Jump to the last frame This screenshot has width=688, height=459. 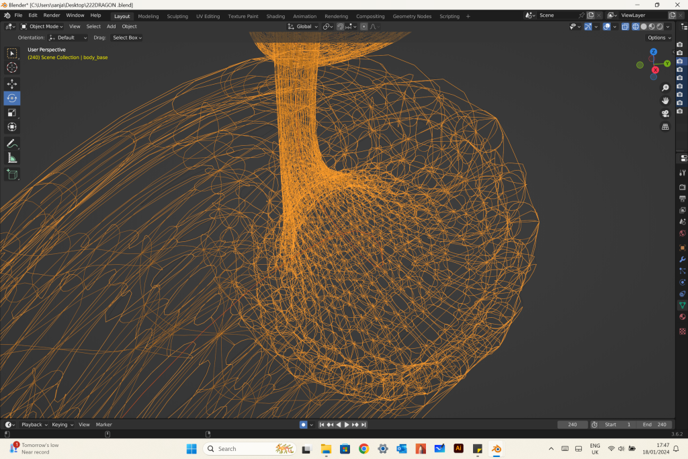pos(363,425)
